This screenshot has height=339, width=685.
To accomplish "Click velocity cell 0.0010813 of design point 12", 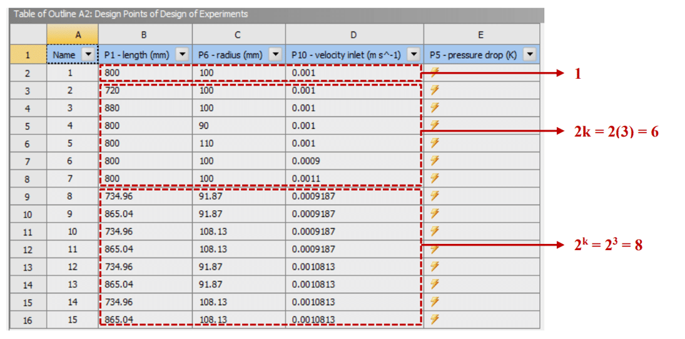I will point(355,266).
